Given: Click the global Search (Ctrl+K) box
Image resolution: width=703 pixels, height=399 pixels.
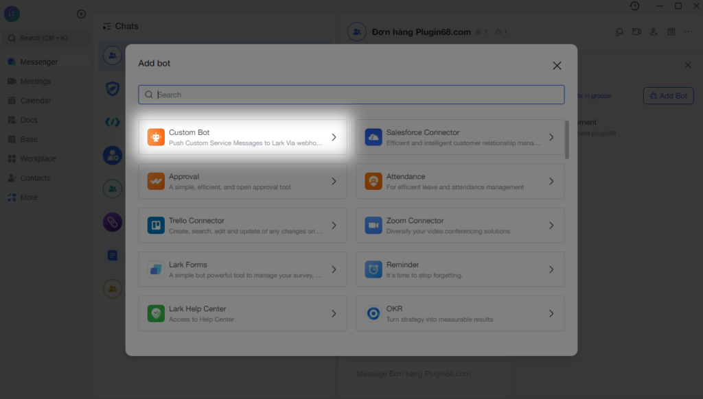Looking at the screenshot, I should pyautogui.click(x=46, y=38).
